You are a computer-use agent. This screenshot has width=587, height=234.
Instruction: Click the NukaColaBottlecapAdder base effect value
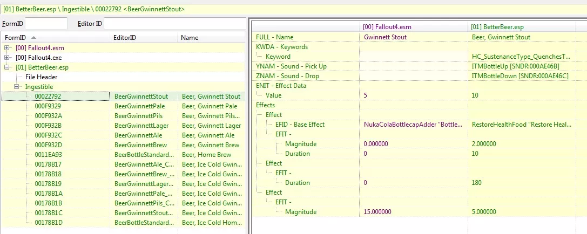coord(413,125)
